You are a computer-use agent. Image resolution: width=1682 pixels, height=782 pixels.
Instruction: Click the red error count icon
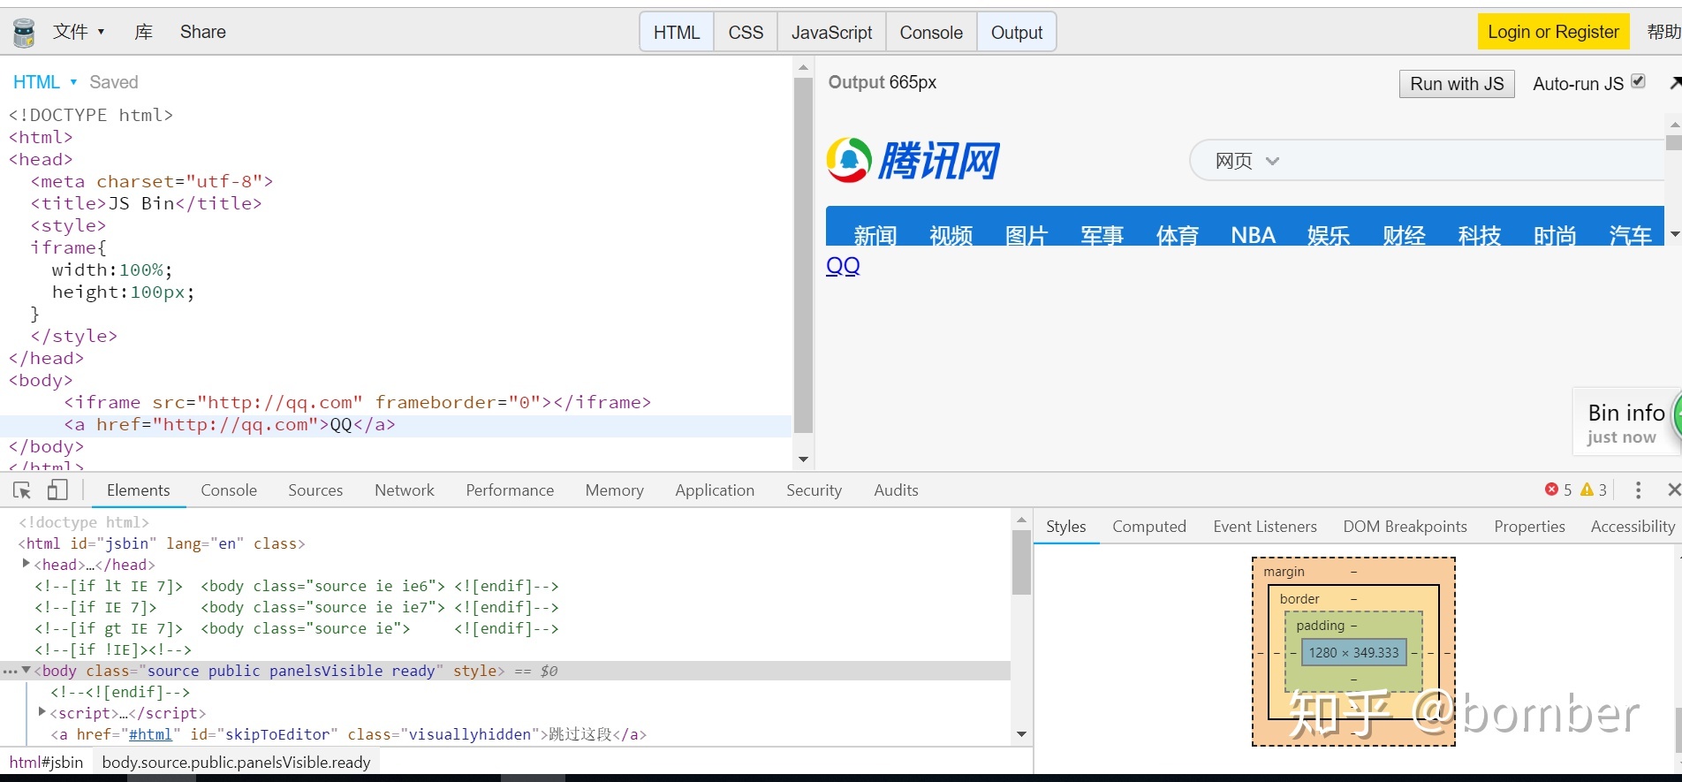coord(1551,490)
